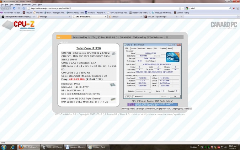
Task: Open the Tools menu
Action: pyautogui.click(x=34, y=5)
